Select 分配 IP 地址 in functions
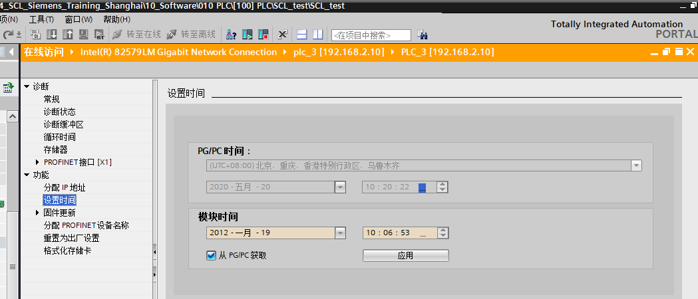Image resolution: width=698 pixels, height=299 pixels. coord(65,187)
